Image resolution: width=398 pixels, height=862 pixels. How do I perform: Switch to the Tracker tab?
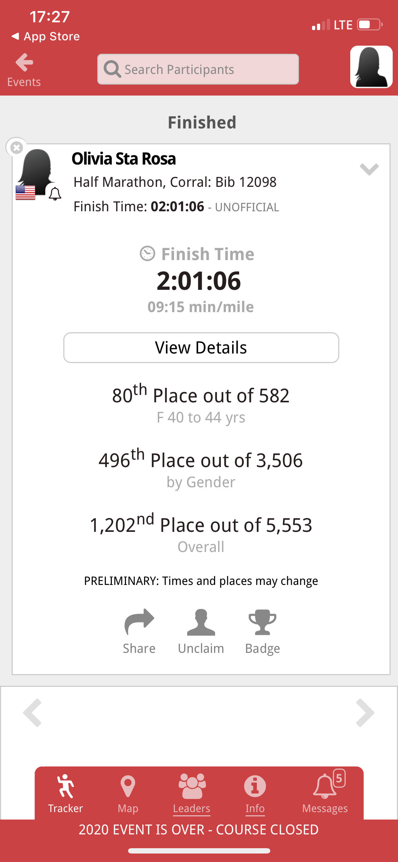(65, 793)
